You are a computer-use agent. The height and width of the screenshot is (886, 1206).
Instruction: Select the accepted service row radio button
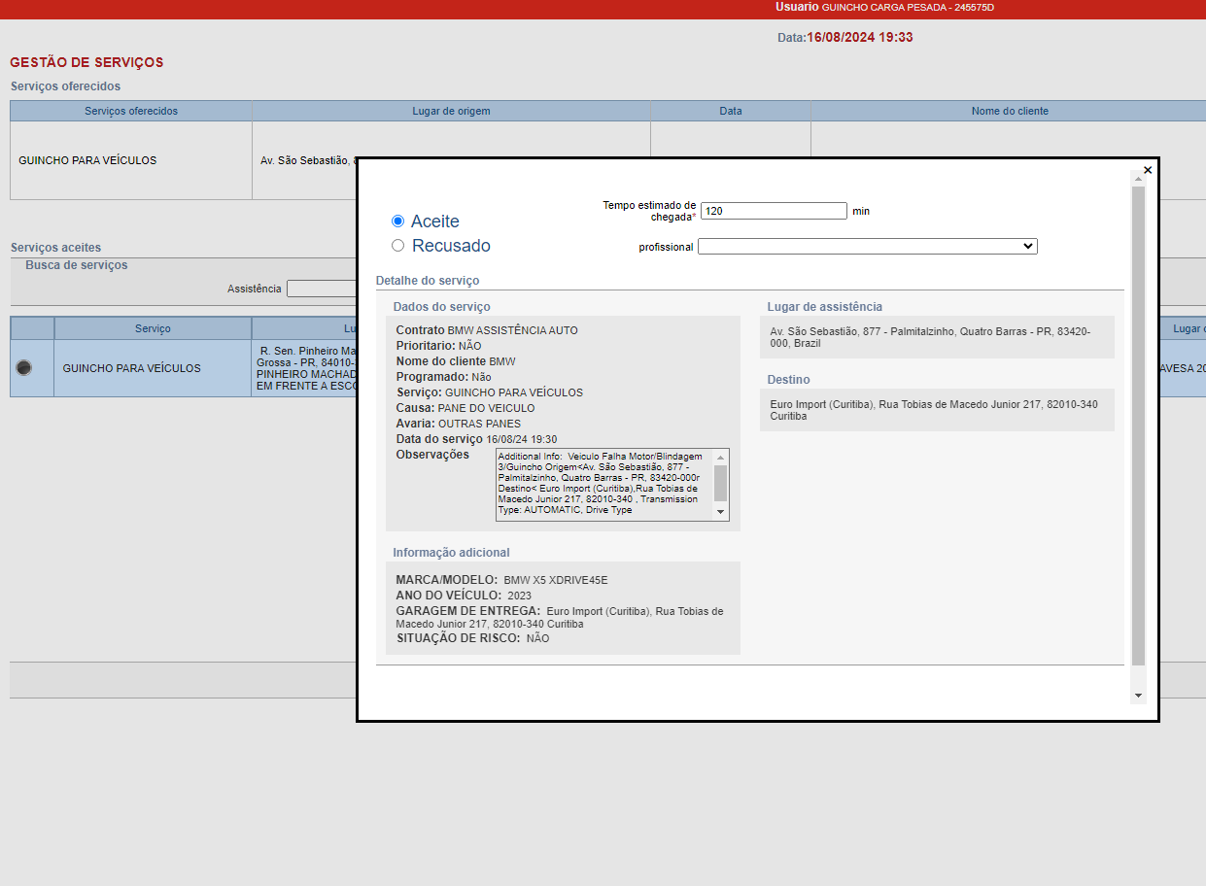click(24, 368)
